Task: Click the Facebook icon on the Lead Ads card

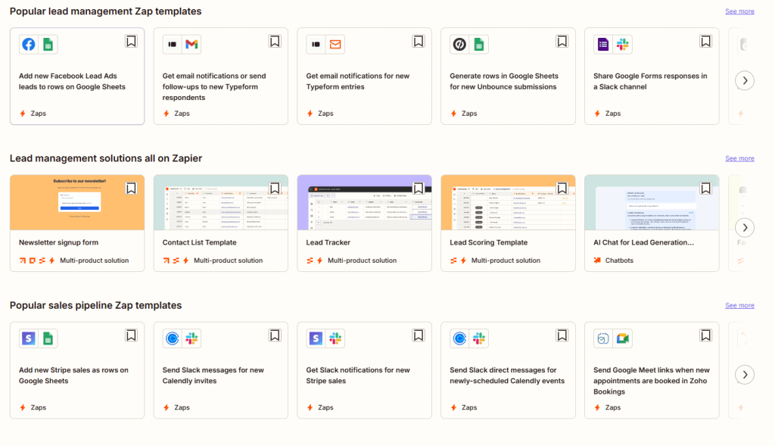Action: [x=29, y=45]
